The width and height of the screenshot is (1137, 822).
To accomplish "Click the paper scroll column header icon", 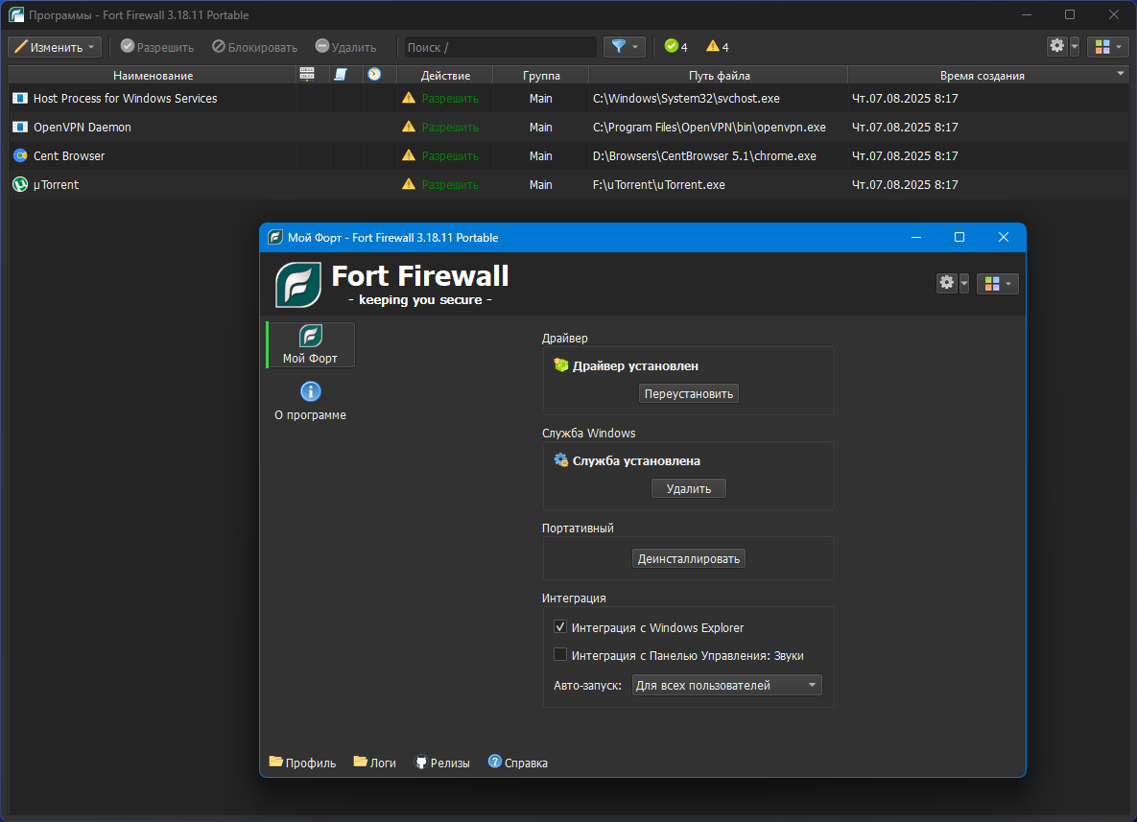I will coord(340,75).
